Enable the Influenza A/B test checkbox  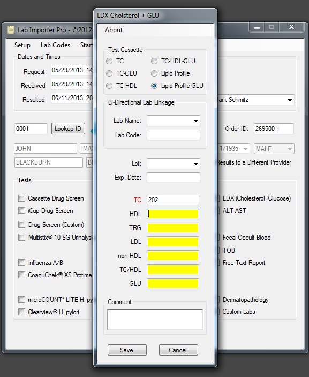tap(21, 263)
